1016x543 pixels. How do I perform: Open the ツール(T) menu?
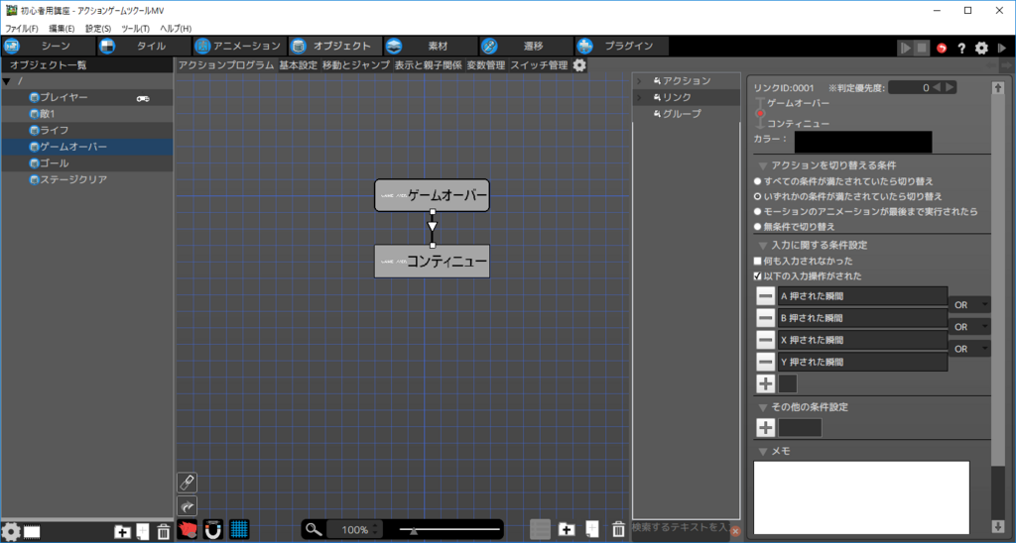135,29
